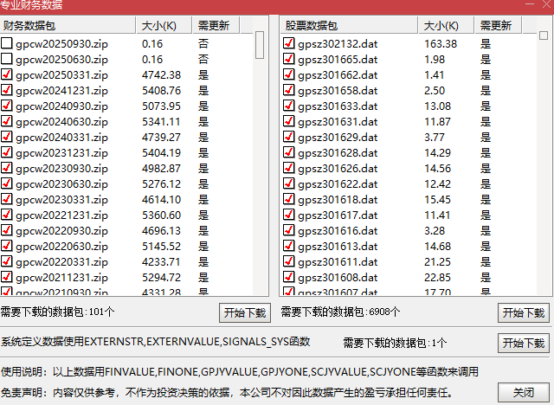
Task: Start download of 6908 stock data packages
Action: (x=524, y=313)
